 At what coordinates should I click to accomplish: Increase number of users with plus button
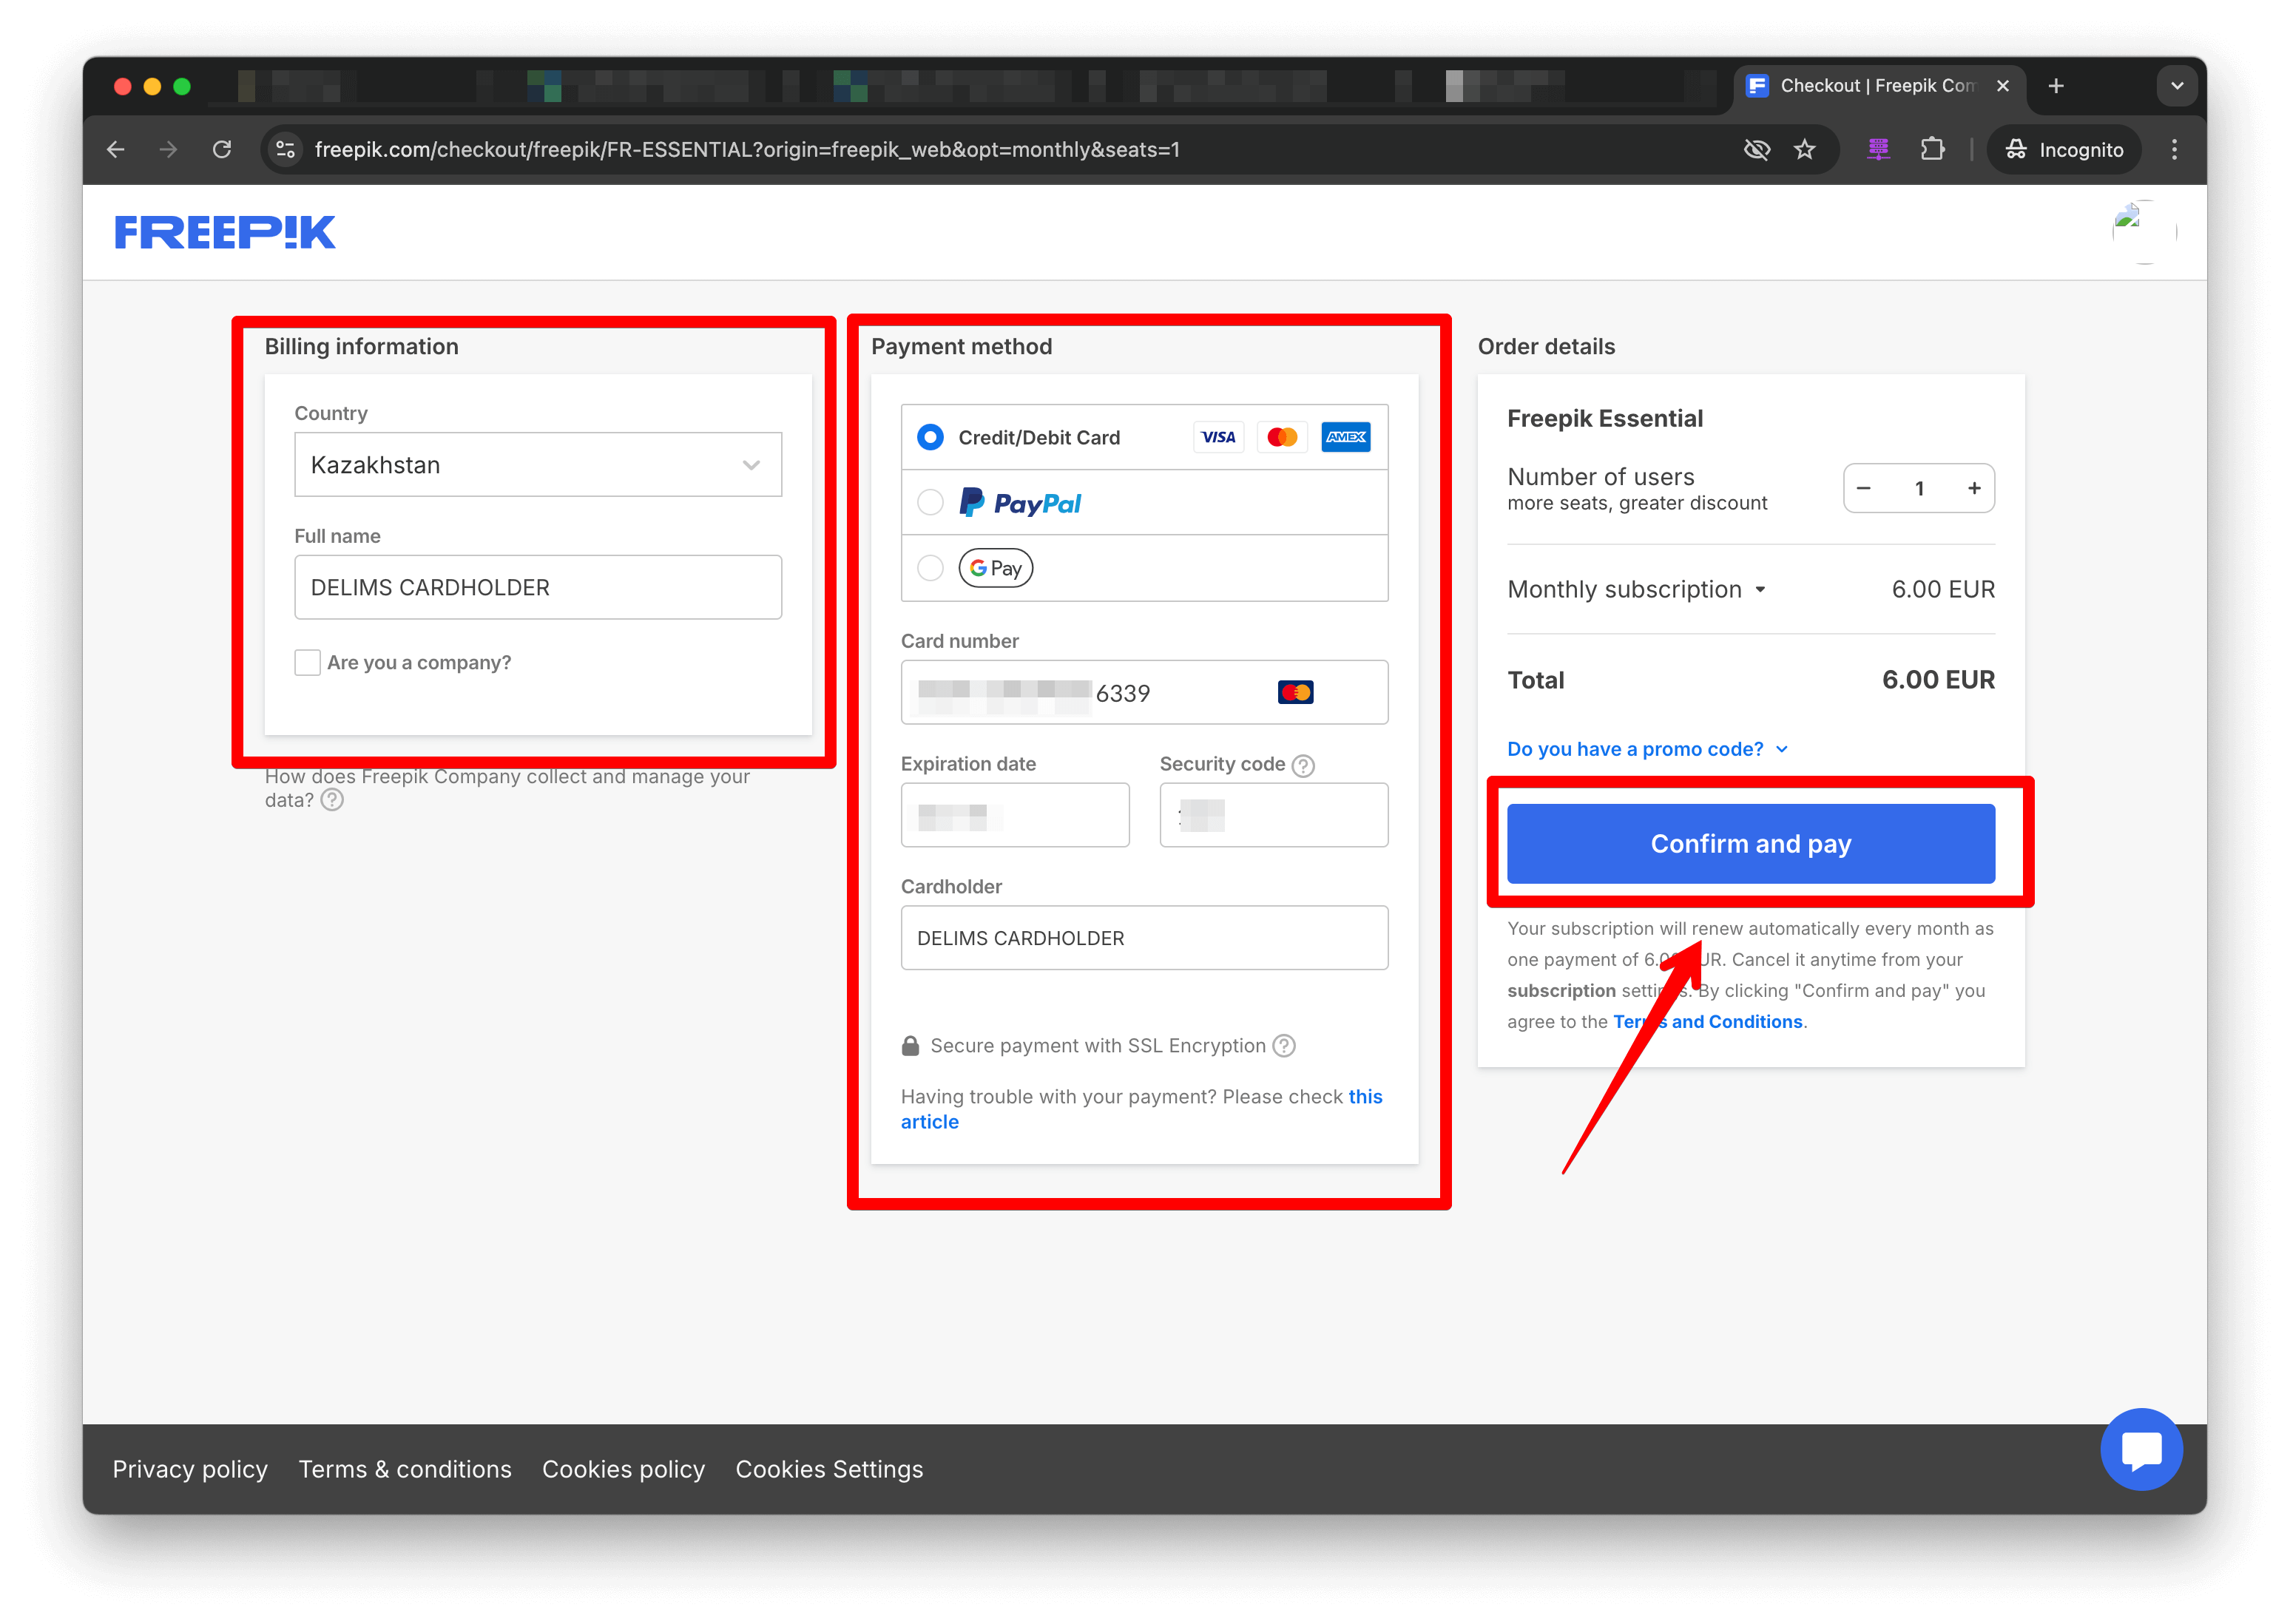(1974, 488)
